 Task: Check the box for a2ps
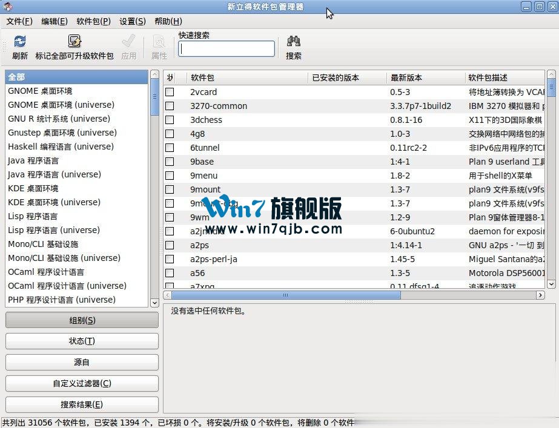[x=170, y=245]
